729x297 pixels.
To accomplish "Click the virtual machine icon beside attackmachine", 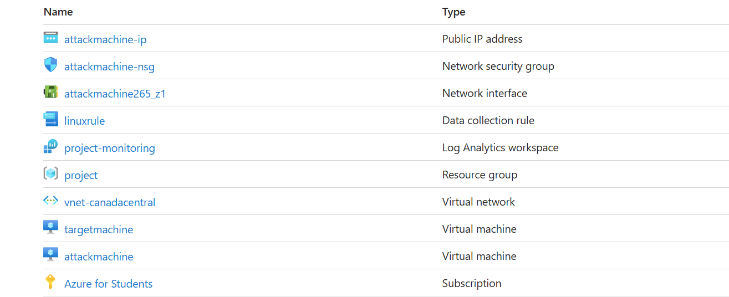I will coord(50,255).
